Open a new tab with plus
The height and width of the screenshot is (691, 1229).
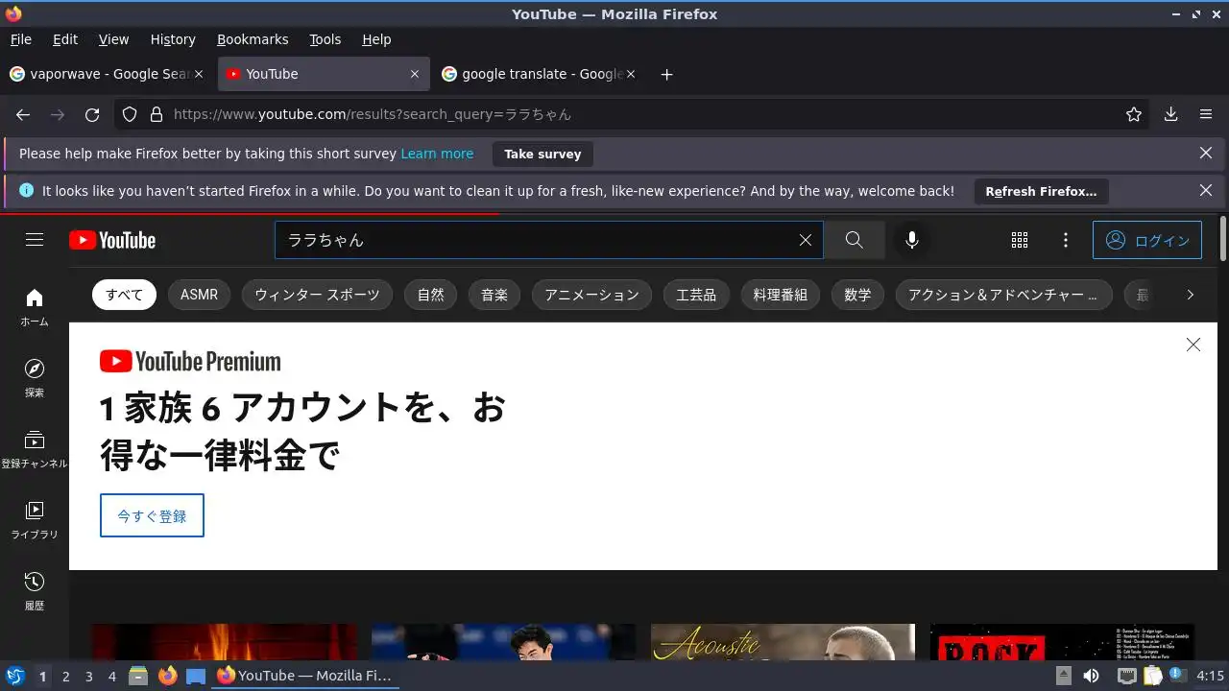[x=666, y=74]
